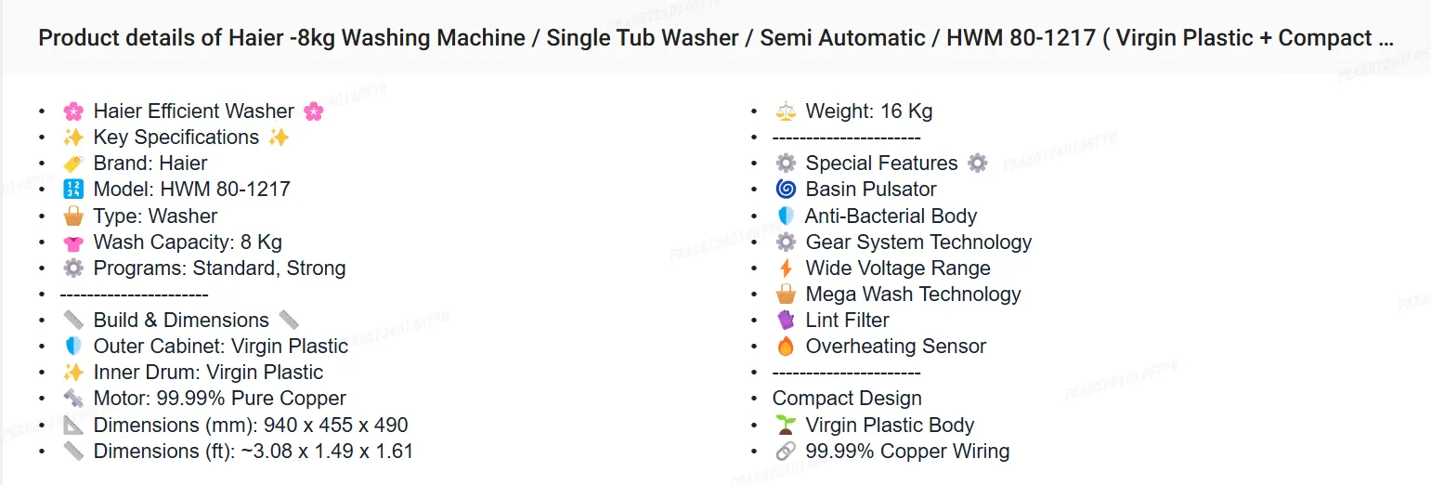
Task: Click the seedling icon beside Virgin Plastic Body
Action: (786, 426)
